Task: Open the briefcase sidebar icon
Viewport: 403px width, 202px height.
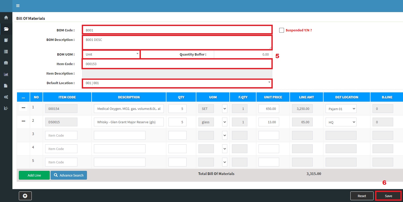Action: (x=6, y=63)
